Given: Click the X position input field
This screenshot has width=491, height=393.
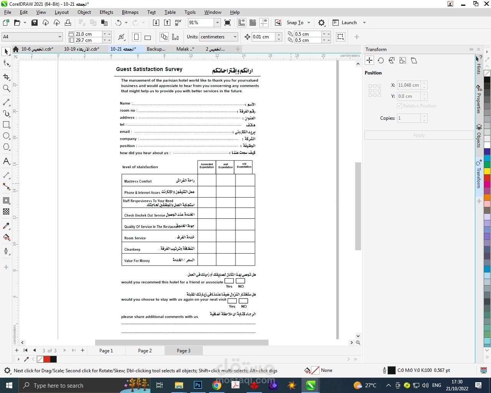Looking at the screenshot, I should [x=409, y=85].
